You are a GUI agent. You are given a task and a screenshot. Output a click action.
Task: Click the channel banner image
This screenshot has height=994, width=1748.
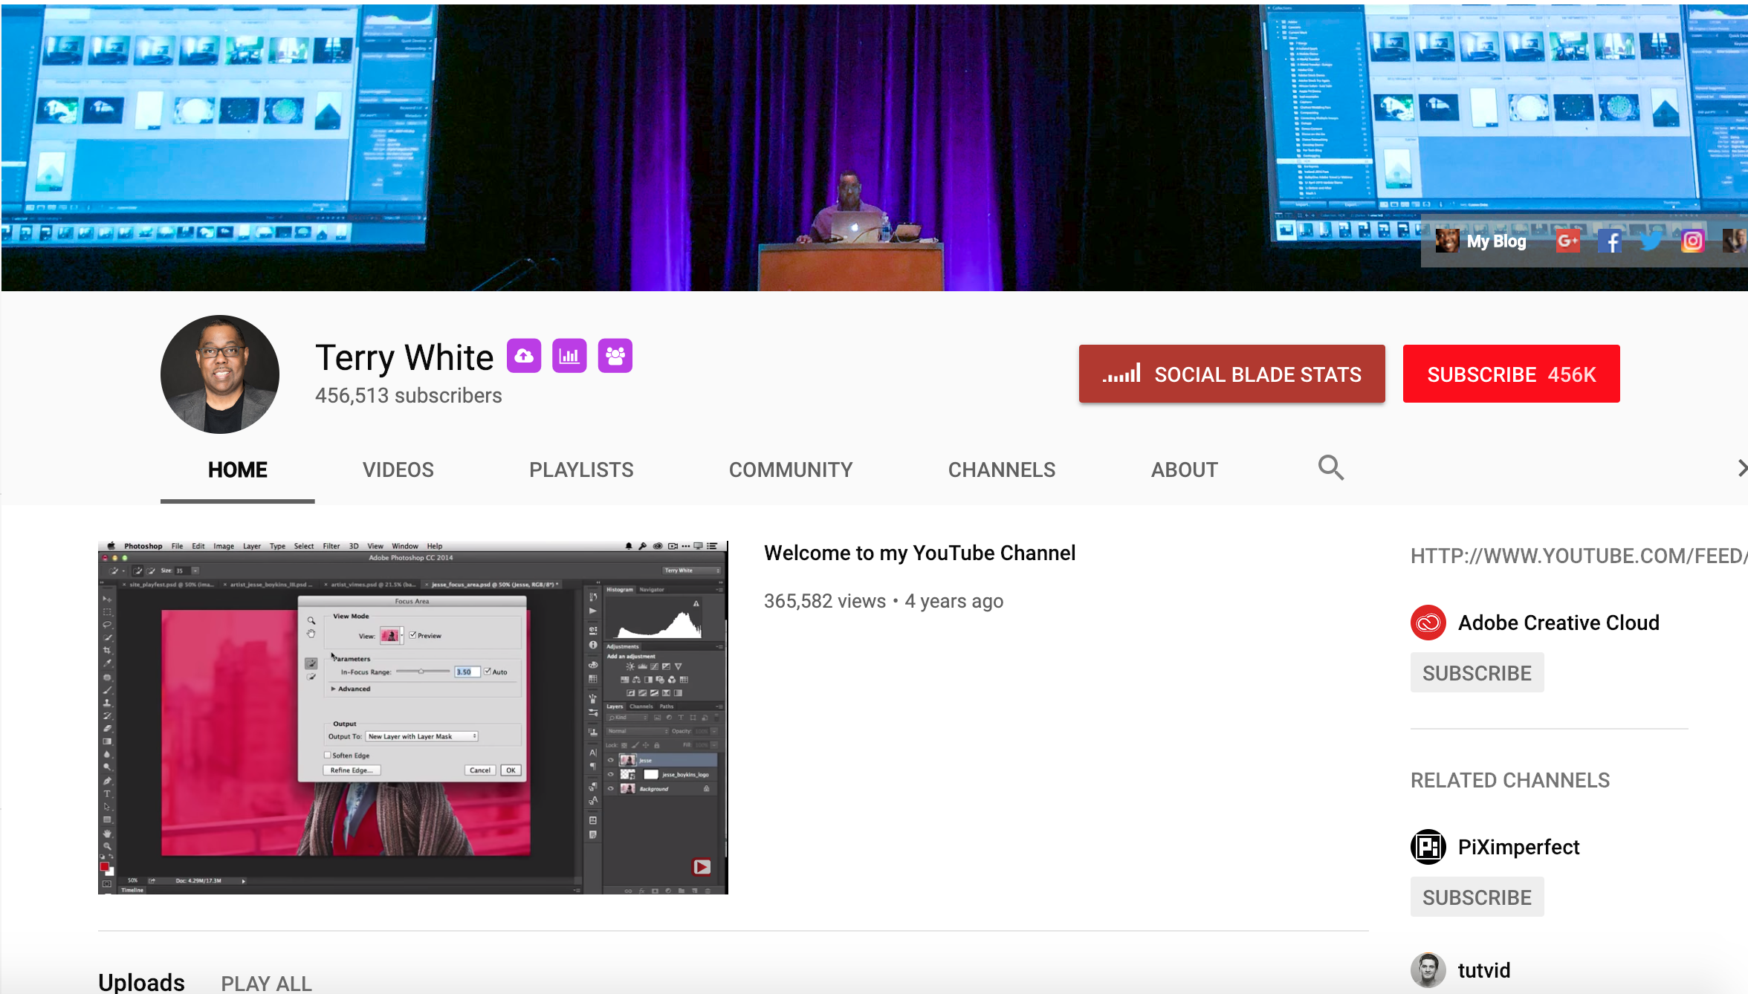pos(874,147)
